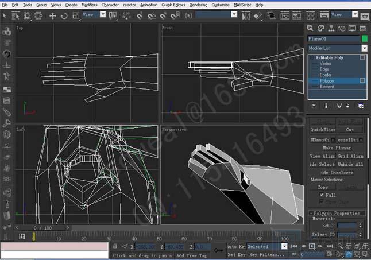The image size is (371, 260).
Task: Switch to the Create command panel
Action: pyautogui.click(x=310, y=28)
